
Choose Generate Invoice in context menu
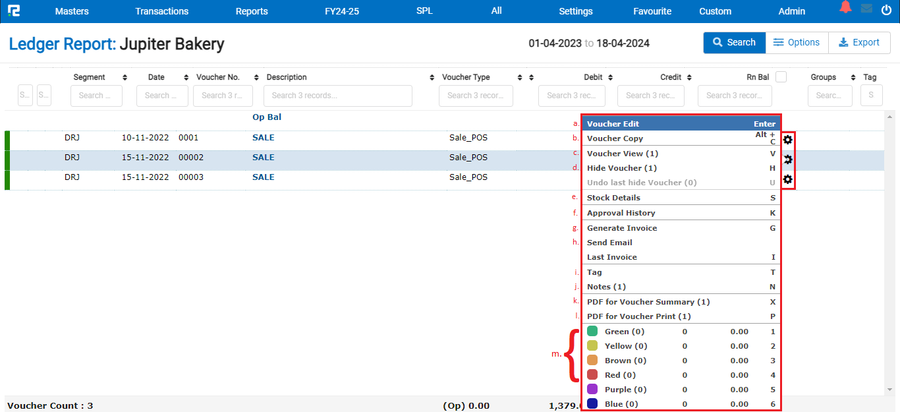[x=621, y=228]
